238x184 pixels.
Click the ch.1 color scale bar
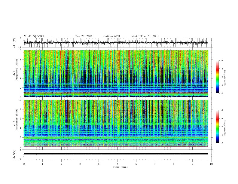click(x=217, y=77)
